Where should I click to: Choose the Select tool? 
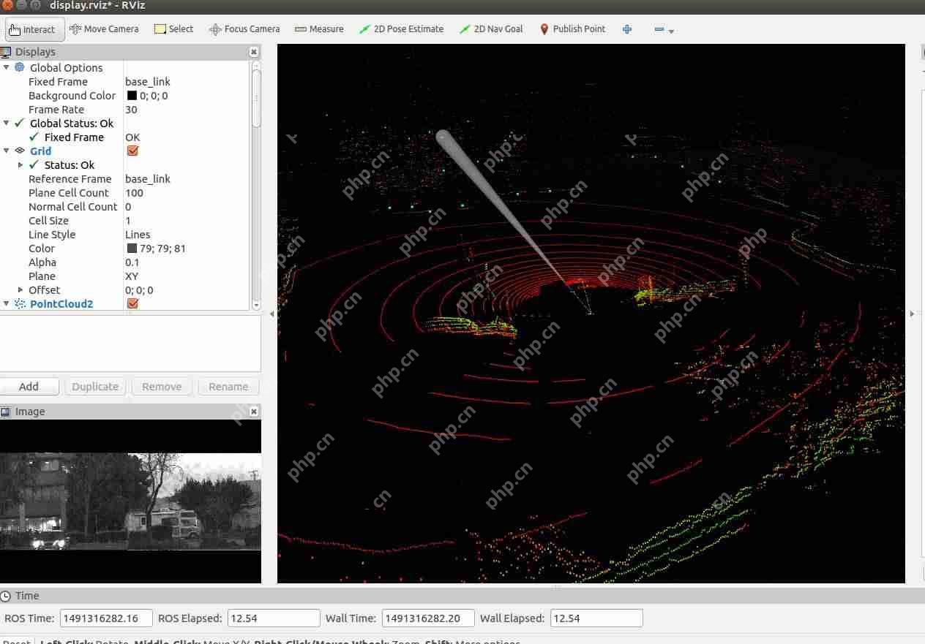click(173, 29)
